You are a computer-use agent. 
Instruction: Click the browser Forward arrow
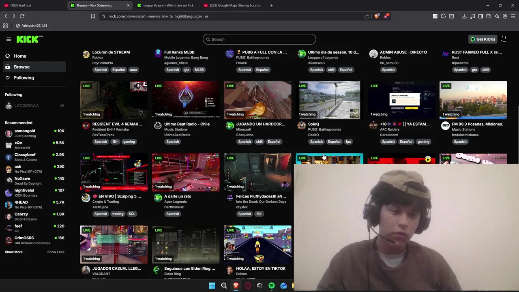coord(14,16)
